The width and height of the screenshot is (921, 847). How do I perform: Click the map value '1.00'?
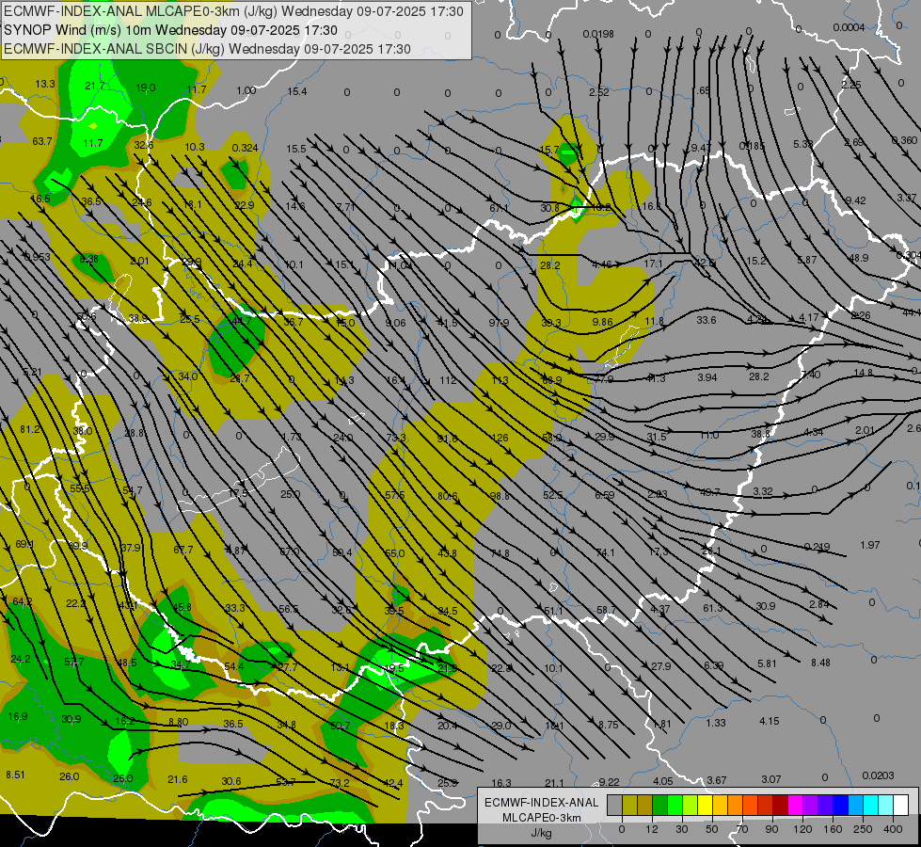click(246, 90)
